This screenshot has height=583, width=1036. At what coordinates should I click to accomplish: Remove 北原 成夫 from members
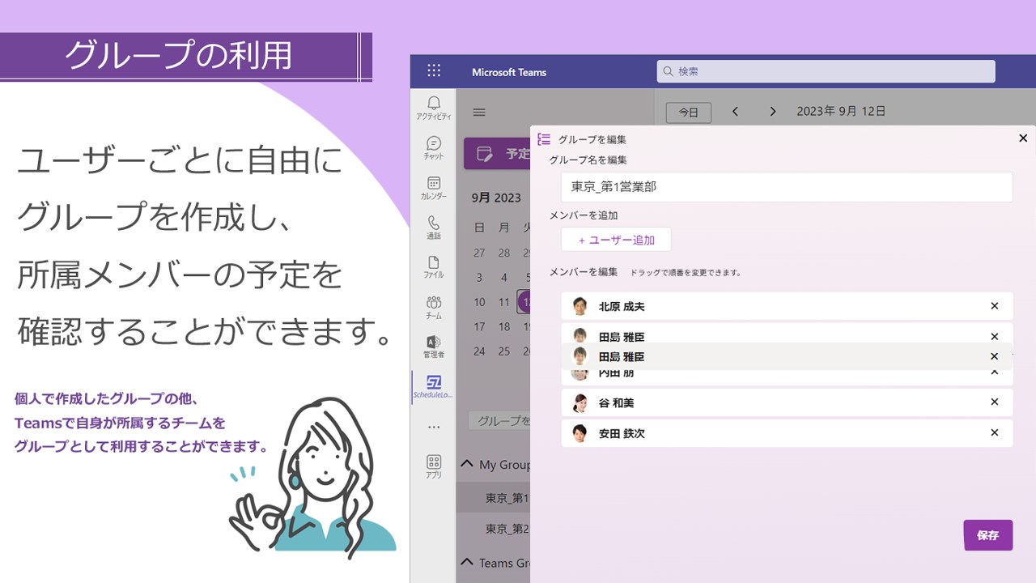tap(995, 306)
